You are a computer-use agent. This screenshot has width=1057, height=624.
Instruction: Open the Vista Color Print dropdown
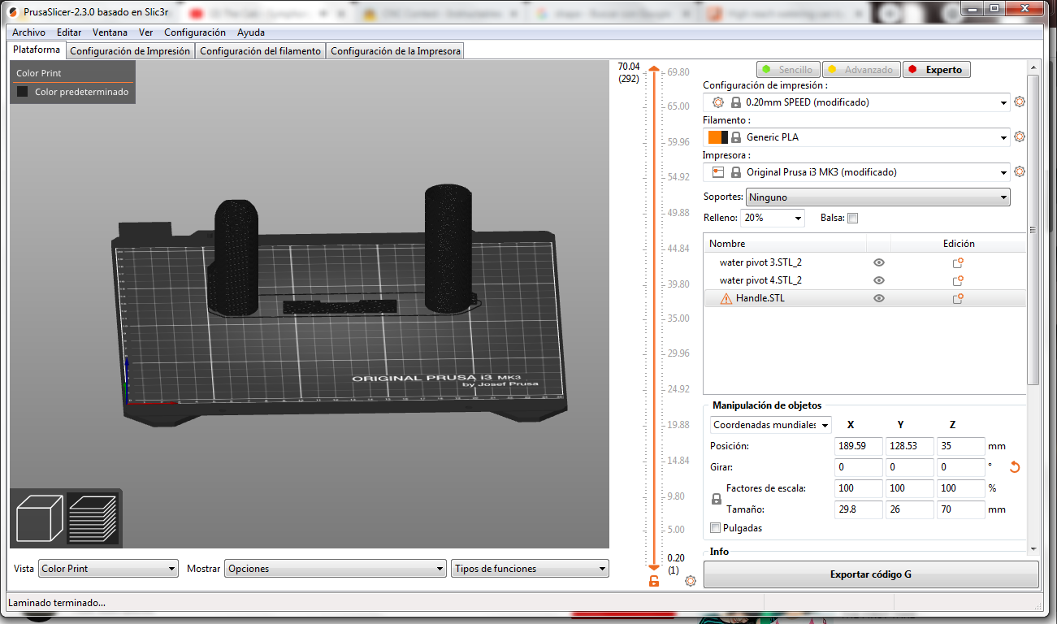pyautogui.click(x=107, y=569)
